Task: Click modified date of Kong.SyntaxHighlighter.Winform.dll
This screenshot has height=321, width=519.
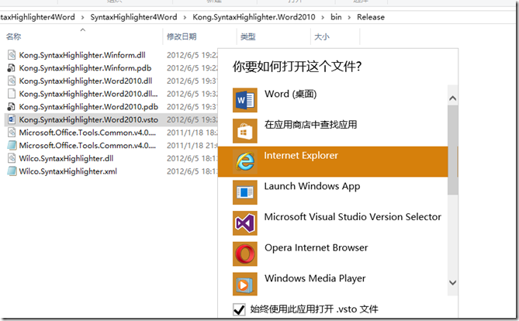Action: coord(192,55)
